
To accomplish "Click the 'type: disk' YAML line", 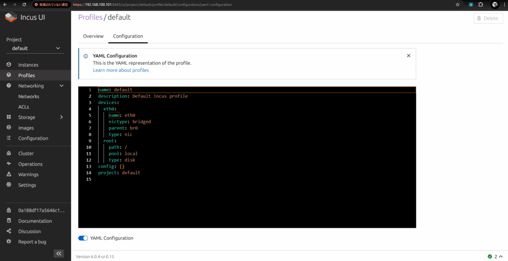I will click(x=122, y=160).
